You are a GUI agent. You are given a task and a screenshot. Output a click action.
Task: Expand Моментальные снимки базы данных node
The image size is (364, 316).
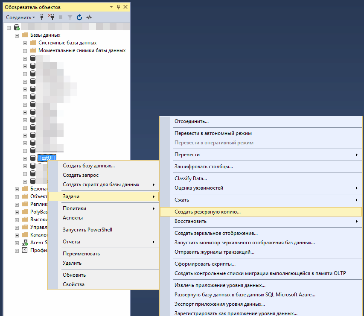(x=25, y=50)
